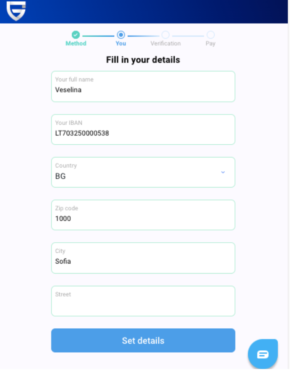This screenshot has height=375, width=290.
Task: Open the Country field showing BG
Action: coord(143,172)
